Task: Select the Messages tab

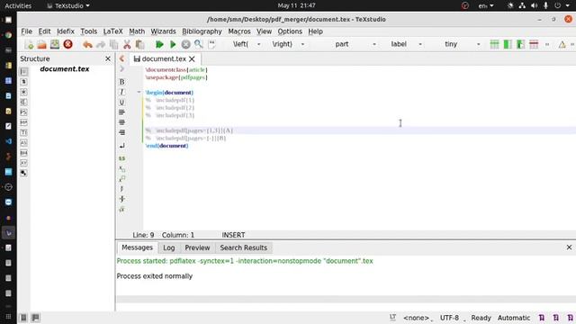Action: pyautogui.click(x=137, y=247)
